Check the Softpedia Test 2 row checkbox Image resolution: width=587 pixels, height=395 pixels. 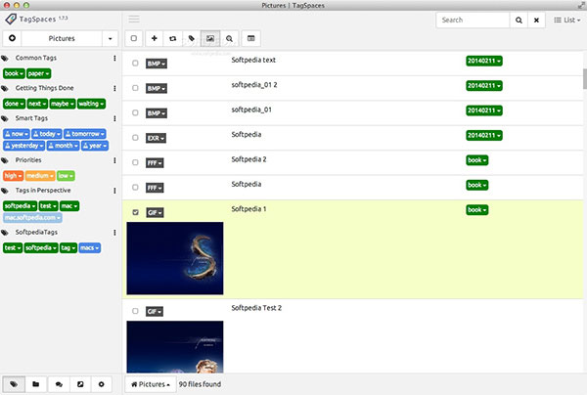point(135,311)
